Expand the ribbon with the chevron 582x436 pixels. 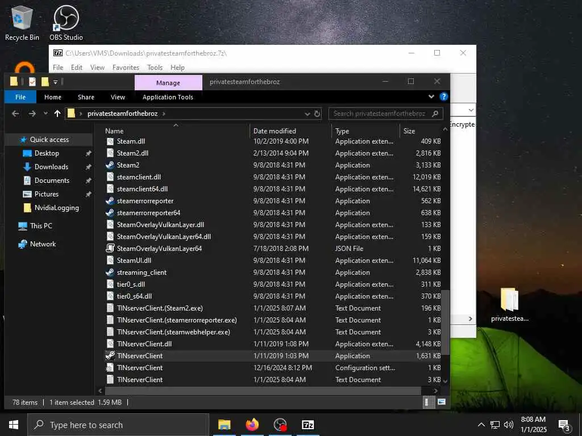431,97
